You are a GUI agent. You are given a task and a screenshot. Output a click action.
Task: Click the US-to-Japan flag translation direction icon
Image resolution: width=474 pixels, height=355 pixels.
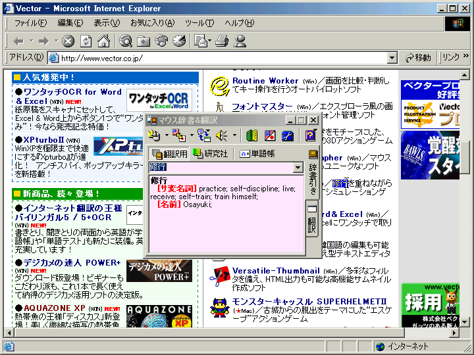(x=179, y=135)
